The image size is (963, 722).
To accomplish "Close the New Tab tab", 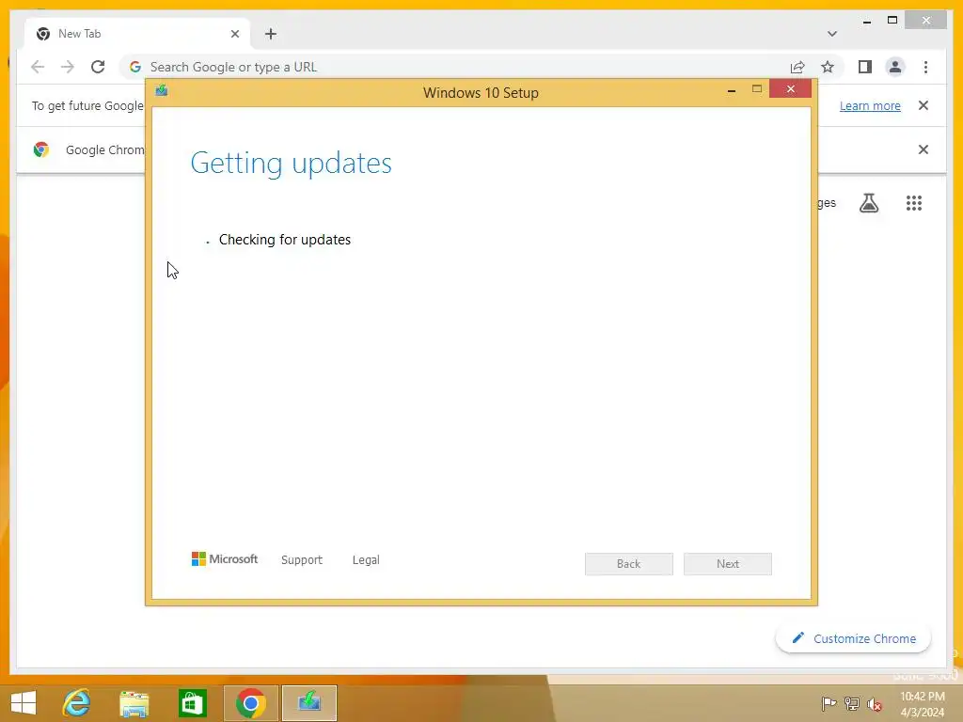I will point(234,34).
